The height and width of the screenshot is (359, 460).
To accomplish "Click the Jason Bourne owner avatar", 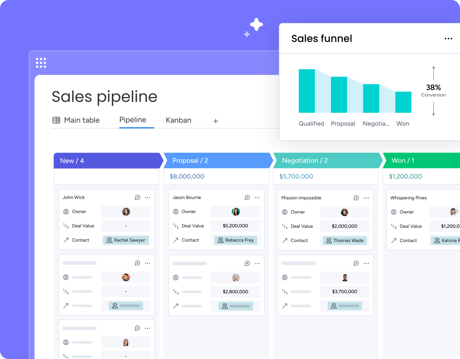I will [236, 212].
